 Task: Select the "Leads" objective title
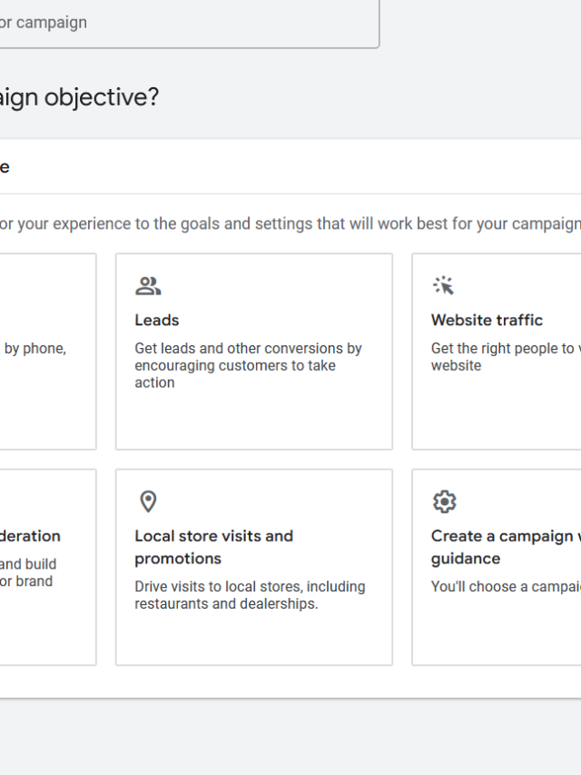point(157,320)
